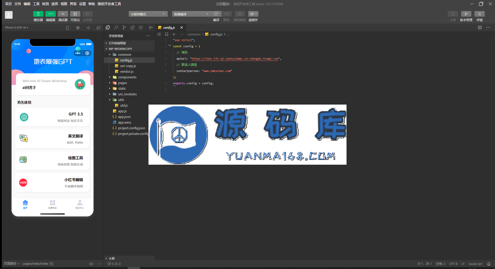Toggle the simulator panel button
Viewport: 495px width, 269px height.
point(38,14)
